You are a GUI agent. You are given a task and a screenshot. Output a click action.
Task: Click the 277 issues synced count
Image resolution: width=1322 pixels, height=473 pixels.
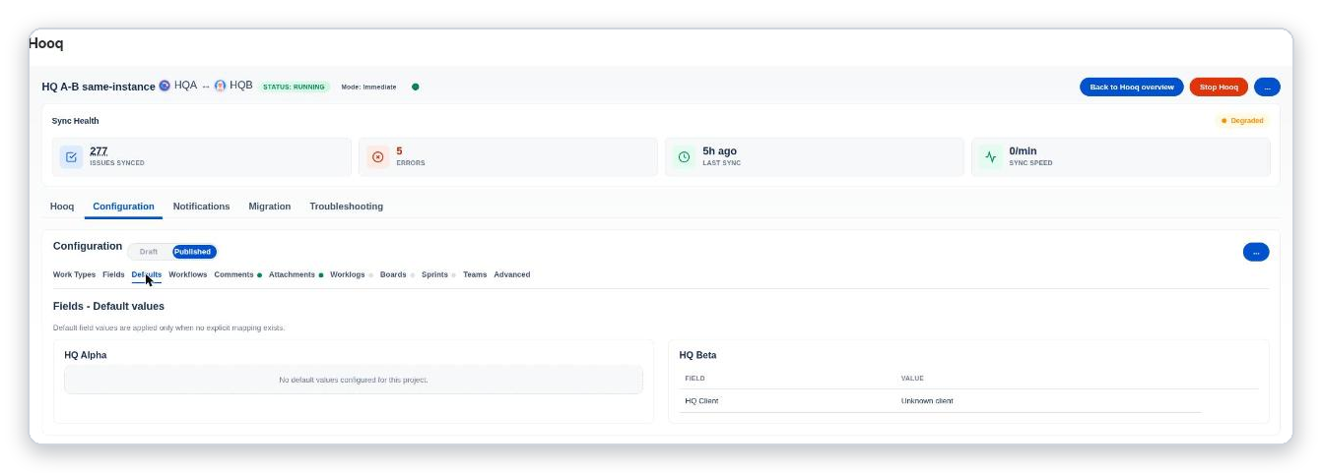[x=99, y=151]
